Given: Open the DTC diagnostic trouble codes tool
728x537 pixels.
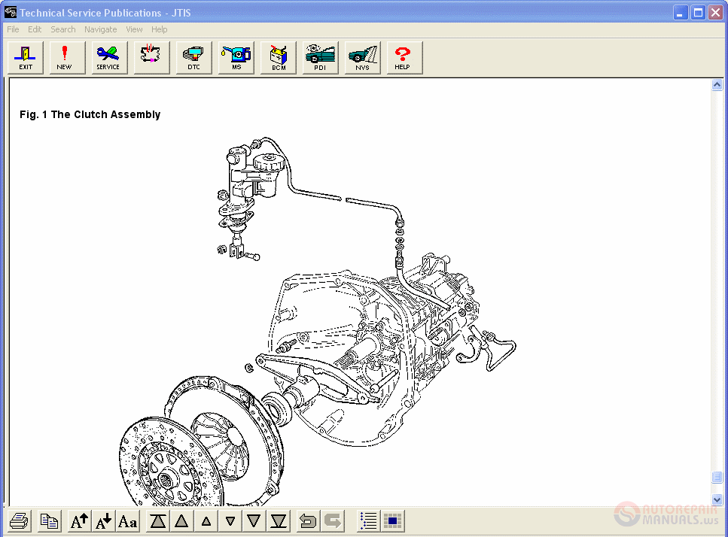Looking at the screenshot, I should click(x=193, y=57).
